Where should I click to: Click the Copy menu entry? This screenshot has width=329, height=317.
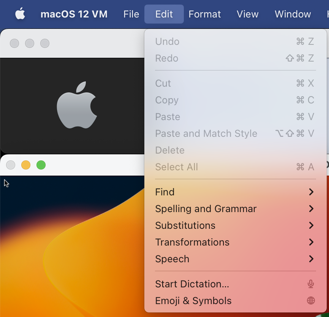click(236, 100)
